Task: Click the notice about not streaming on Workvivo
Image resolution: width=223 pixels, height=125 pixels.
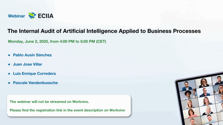Action: (x=49, y=102)
